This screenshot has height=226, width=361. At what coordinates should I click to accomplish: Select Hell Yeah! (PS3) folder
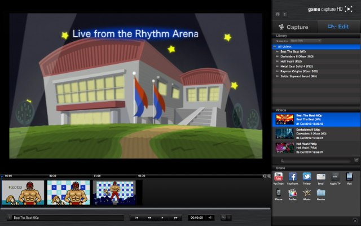click(316, 62)
